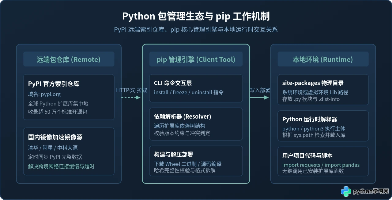Click the line "系统环境或虚拟环境 Lib 路径"
The width and height of the screenshot is (392, 200).
coord(315,92)
